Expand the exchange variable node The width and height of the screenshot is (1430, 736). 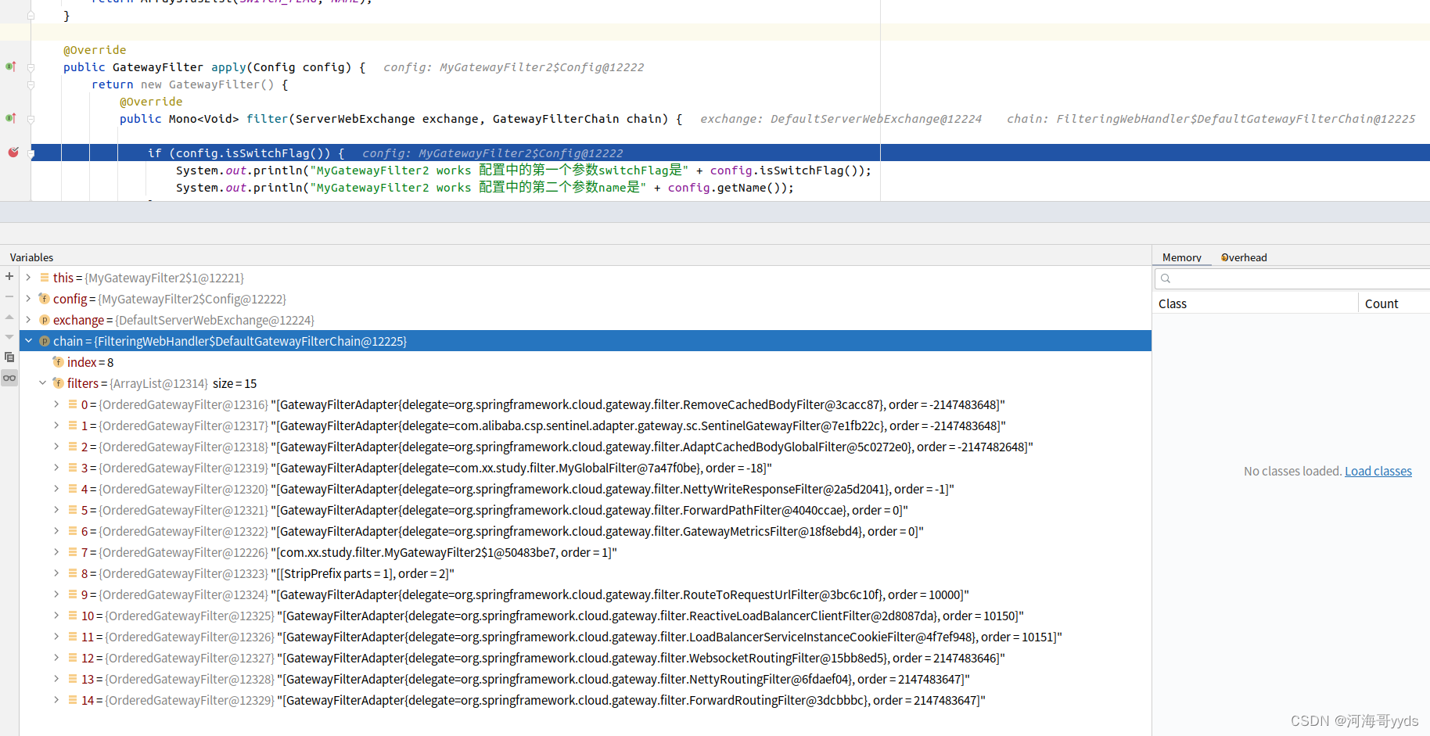pyautogui.click(x=28, y=320)
